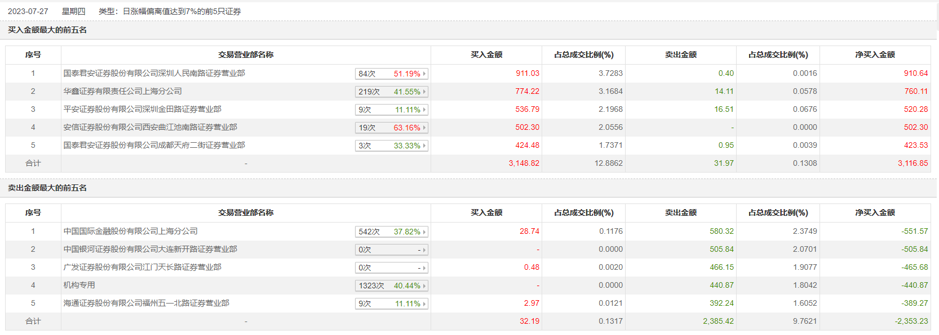Expand the 542次 37.82% stats box
The image size is (939, 335).
coord(392,232)
